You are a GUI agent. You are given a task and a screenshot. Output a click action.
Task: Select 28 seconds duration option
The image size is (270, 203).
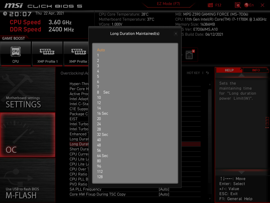[99, 129]
